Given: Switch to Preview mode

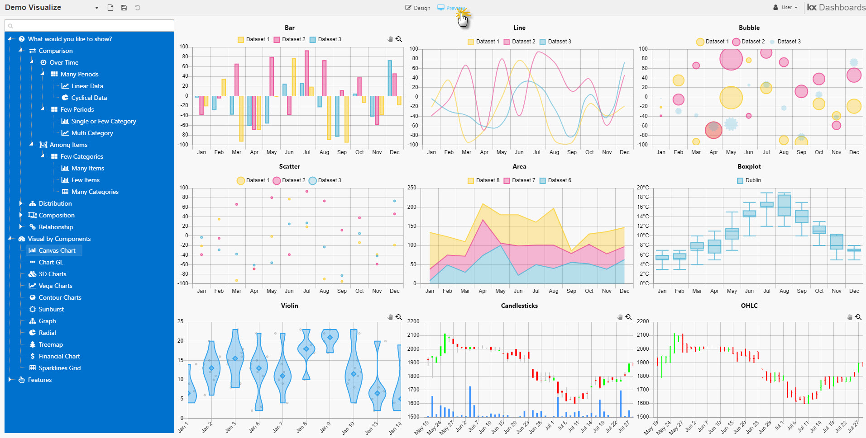Looking at the screenshot, I should (451, 8).
